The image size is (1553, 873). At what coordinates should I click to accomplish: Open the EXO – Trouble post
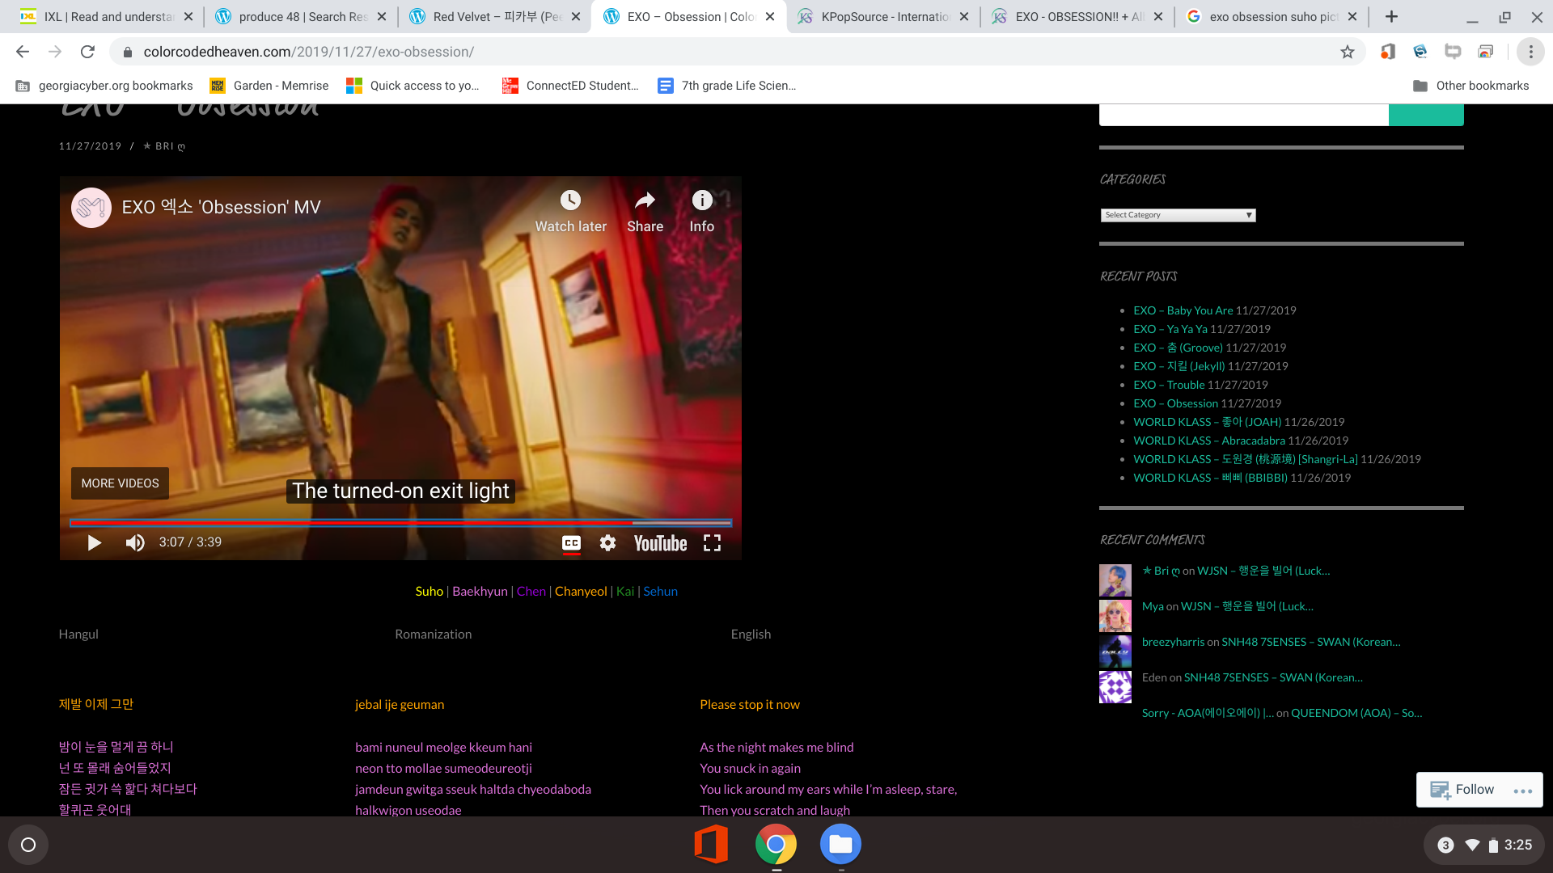[1169, 385]
